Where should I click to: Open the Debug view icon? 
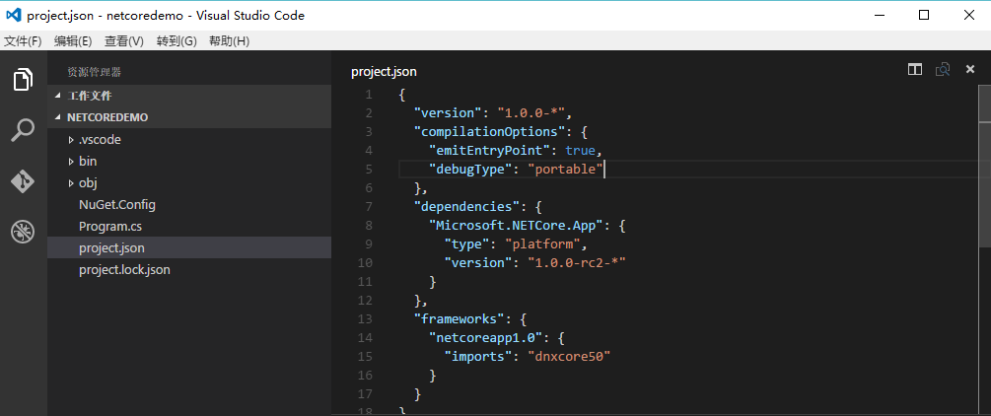click(23, 232)
